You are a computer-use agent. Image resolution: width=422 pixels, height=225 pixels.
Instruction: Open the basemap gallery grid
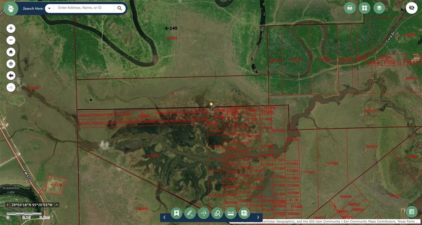[364, 8]
